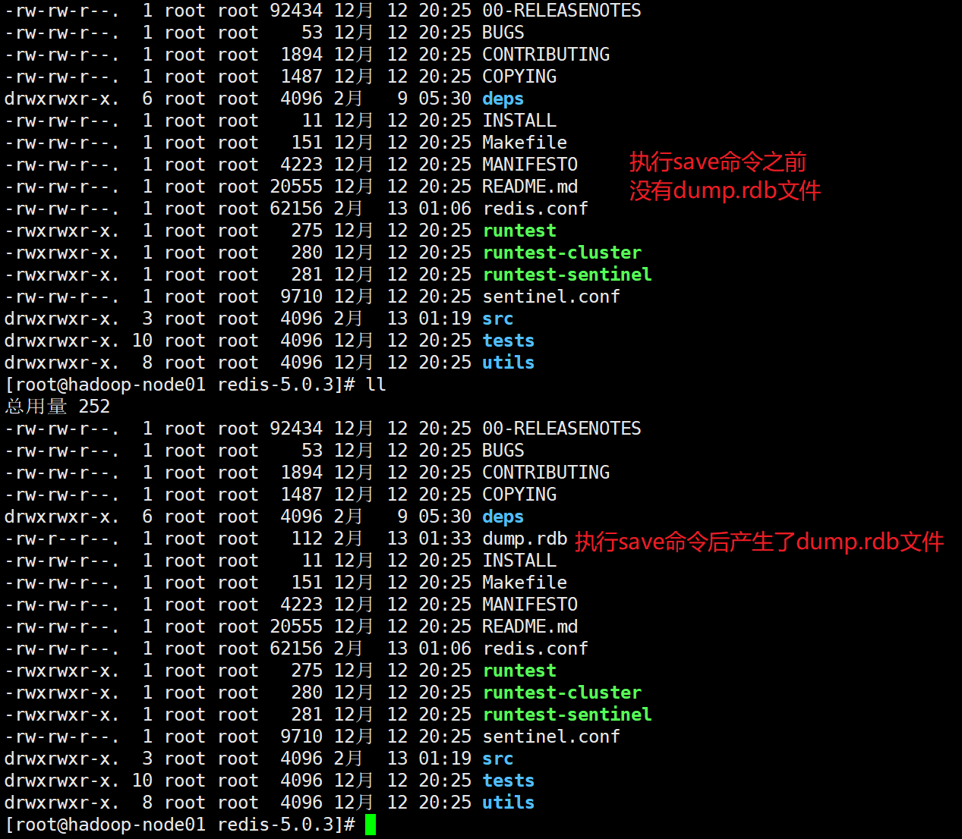
Task: Click 'MANIFESTO' in the upper listing
Action: 530,165
